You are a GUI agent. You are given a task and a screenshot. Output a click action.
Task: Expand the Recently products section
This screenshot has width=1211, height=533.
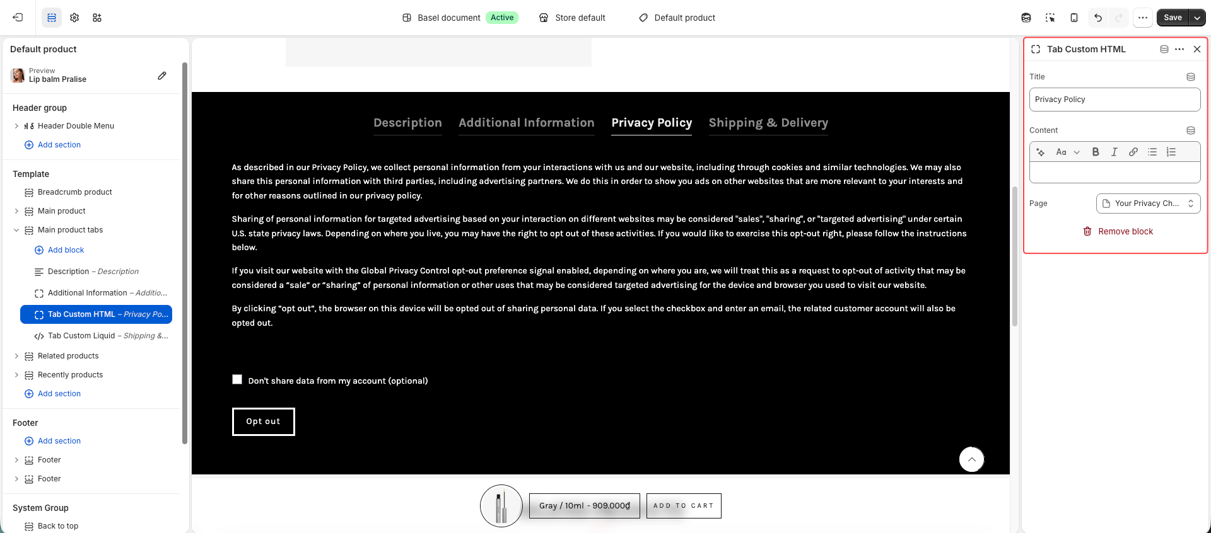(x=16, y=375)
